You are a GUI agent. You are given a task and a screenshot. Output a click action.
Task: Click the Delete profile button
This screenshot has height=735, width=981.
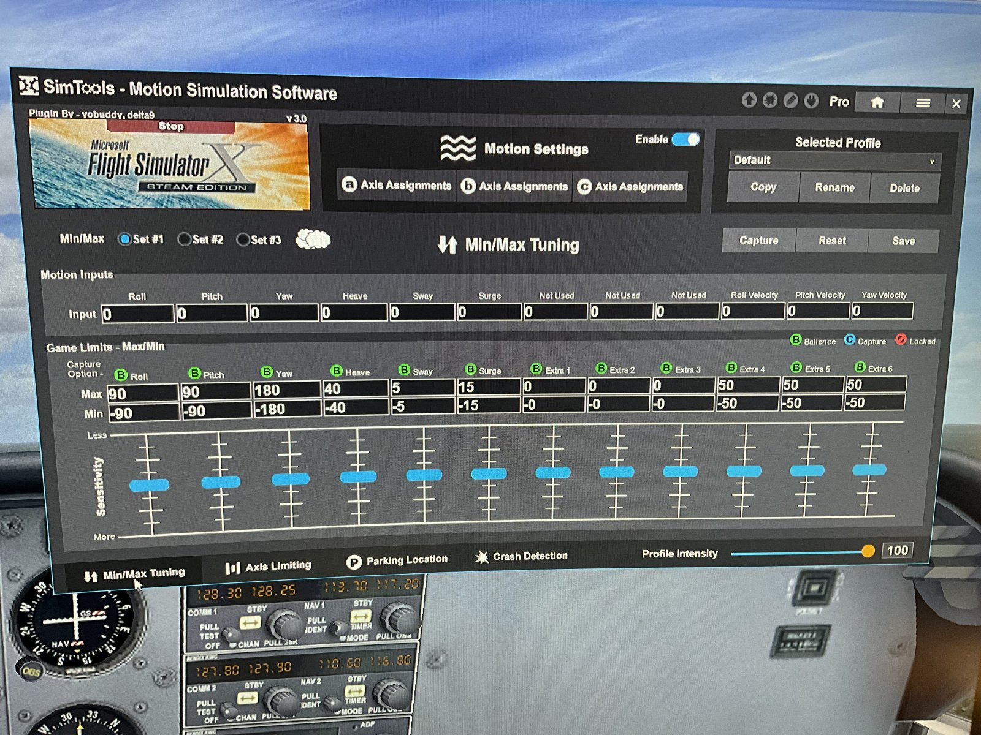[904, 188]
